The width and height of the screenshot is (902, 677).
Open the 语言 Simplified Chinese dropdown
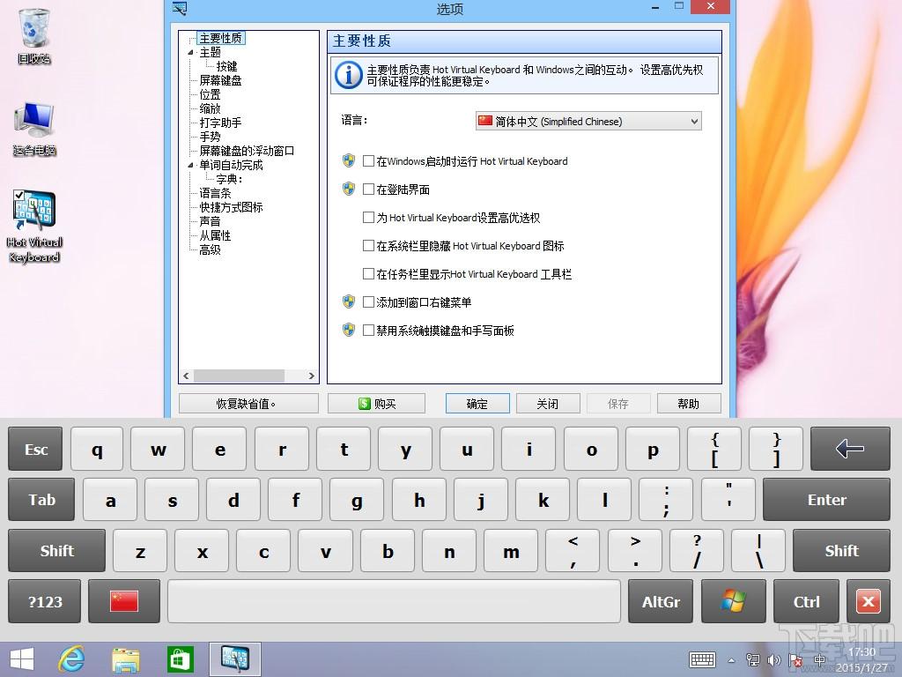coord(588,122)
